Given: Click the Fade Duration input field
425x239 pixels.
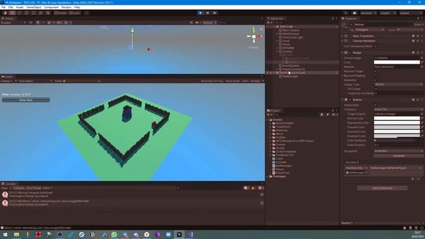Looking at the screenshot, I should pos(398,145).
